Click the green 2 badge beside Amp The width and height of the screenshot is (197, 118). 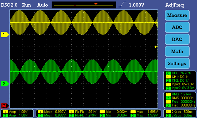6,115
